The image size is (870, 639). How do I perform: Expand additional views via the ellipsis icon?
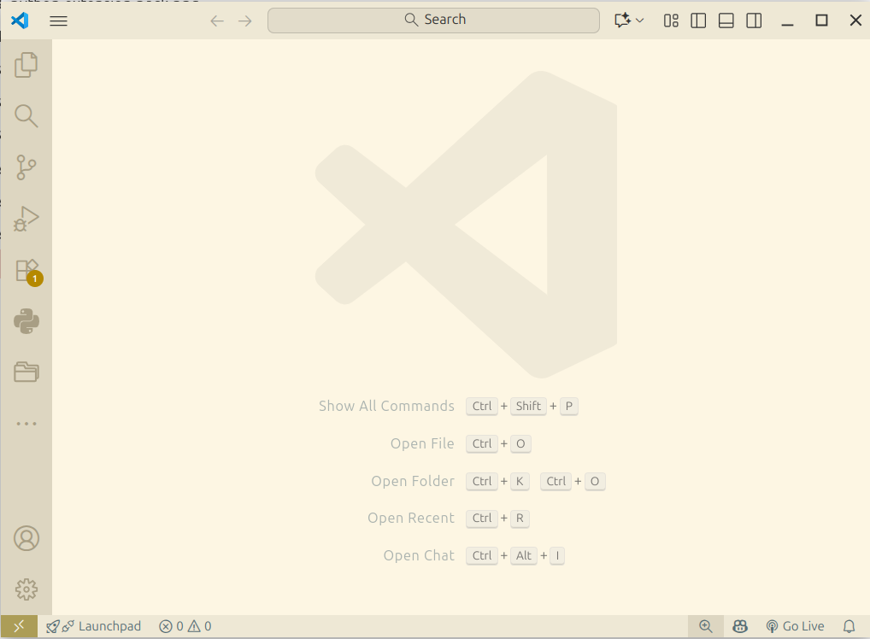(x=26, y=424)
